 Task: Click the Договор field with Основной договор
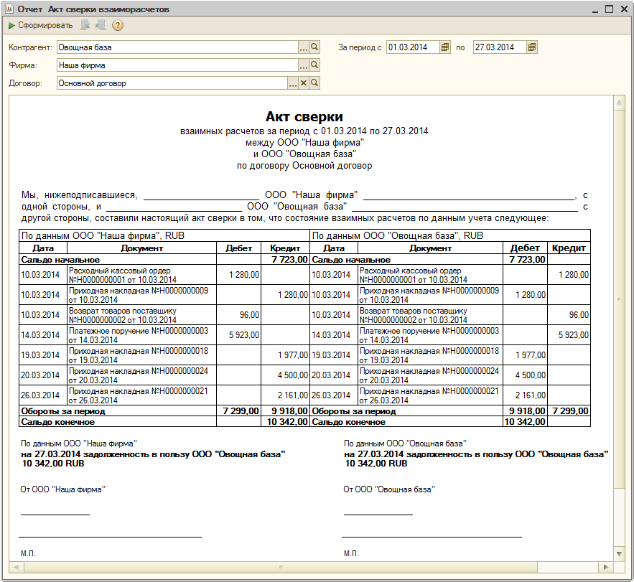click(172, 83)
